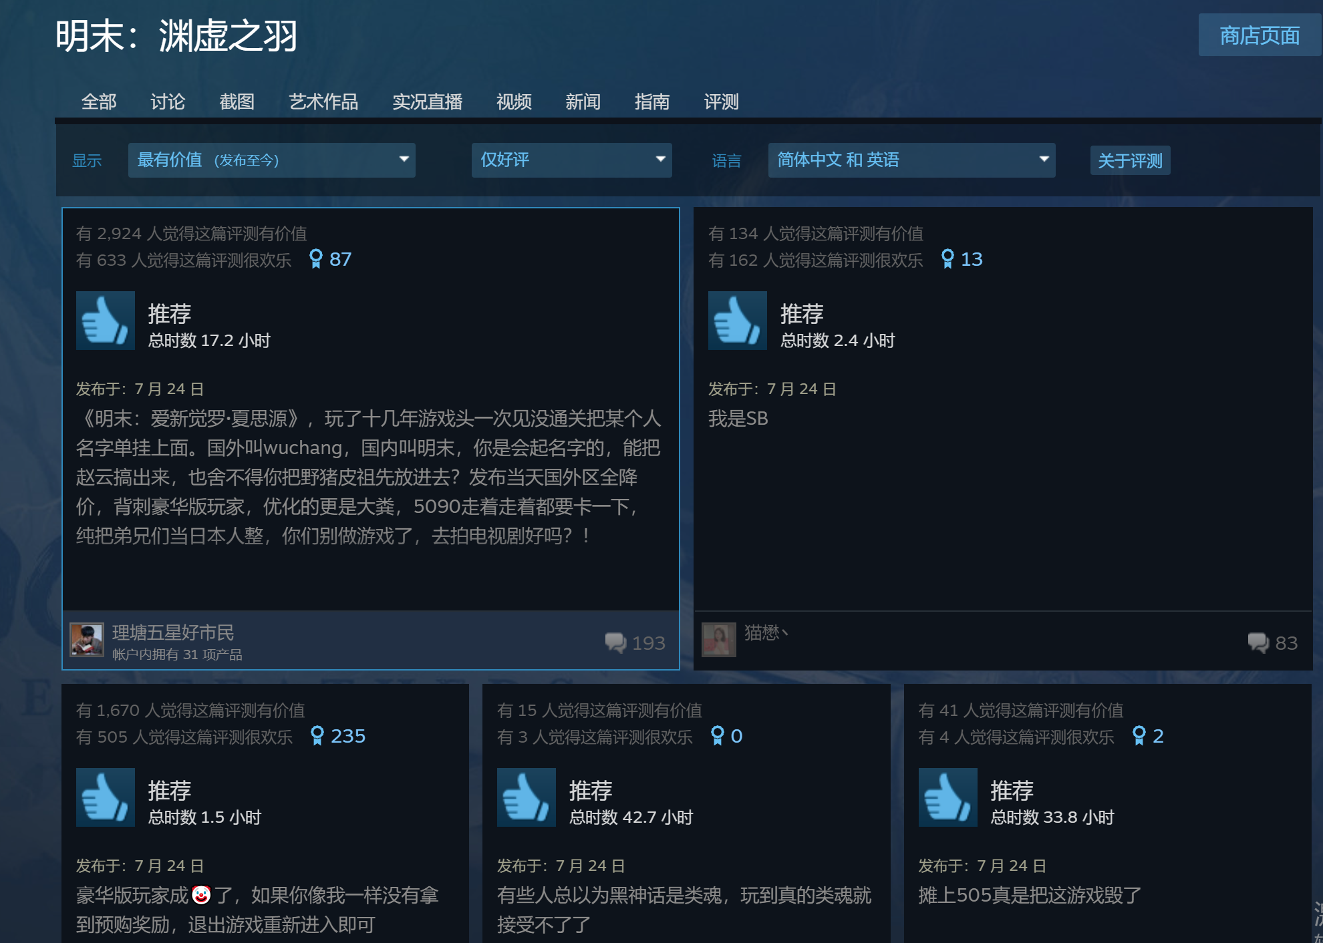The height and width of the screenshot is (943, 1323).
Task: Open review starting 豪华版玩家成
Action: tap(257, 910)
